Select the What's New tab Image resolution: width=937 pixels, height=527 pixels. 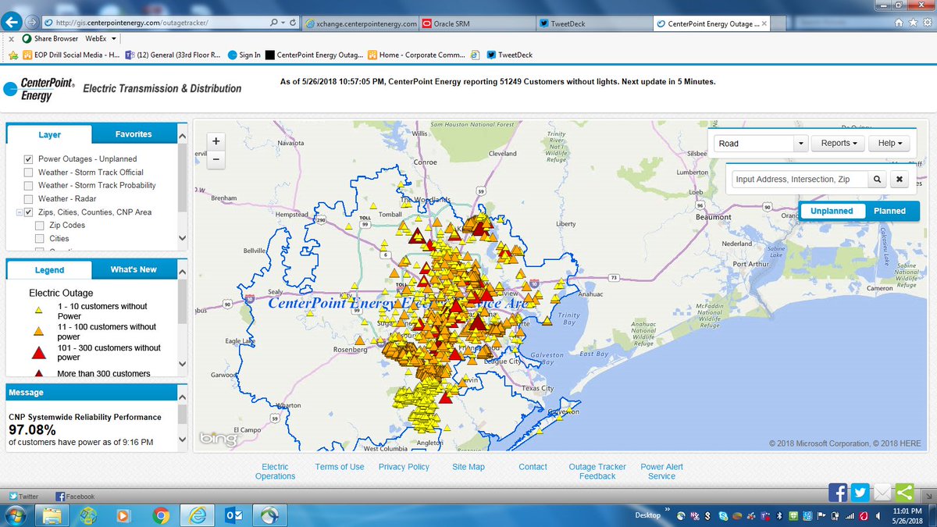134,269
